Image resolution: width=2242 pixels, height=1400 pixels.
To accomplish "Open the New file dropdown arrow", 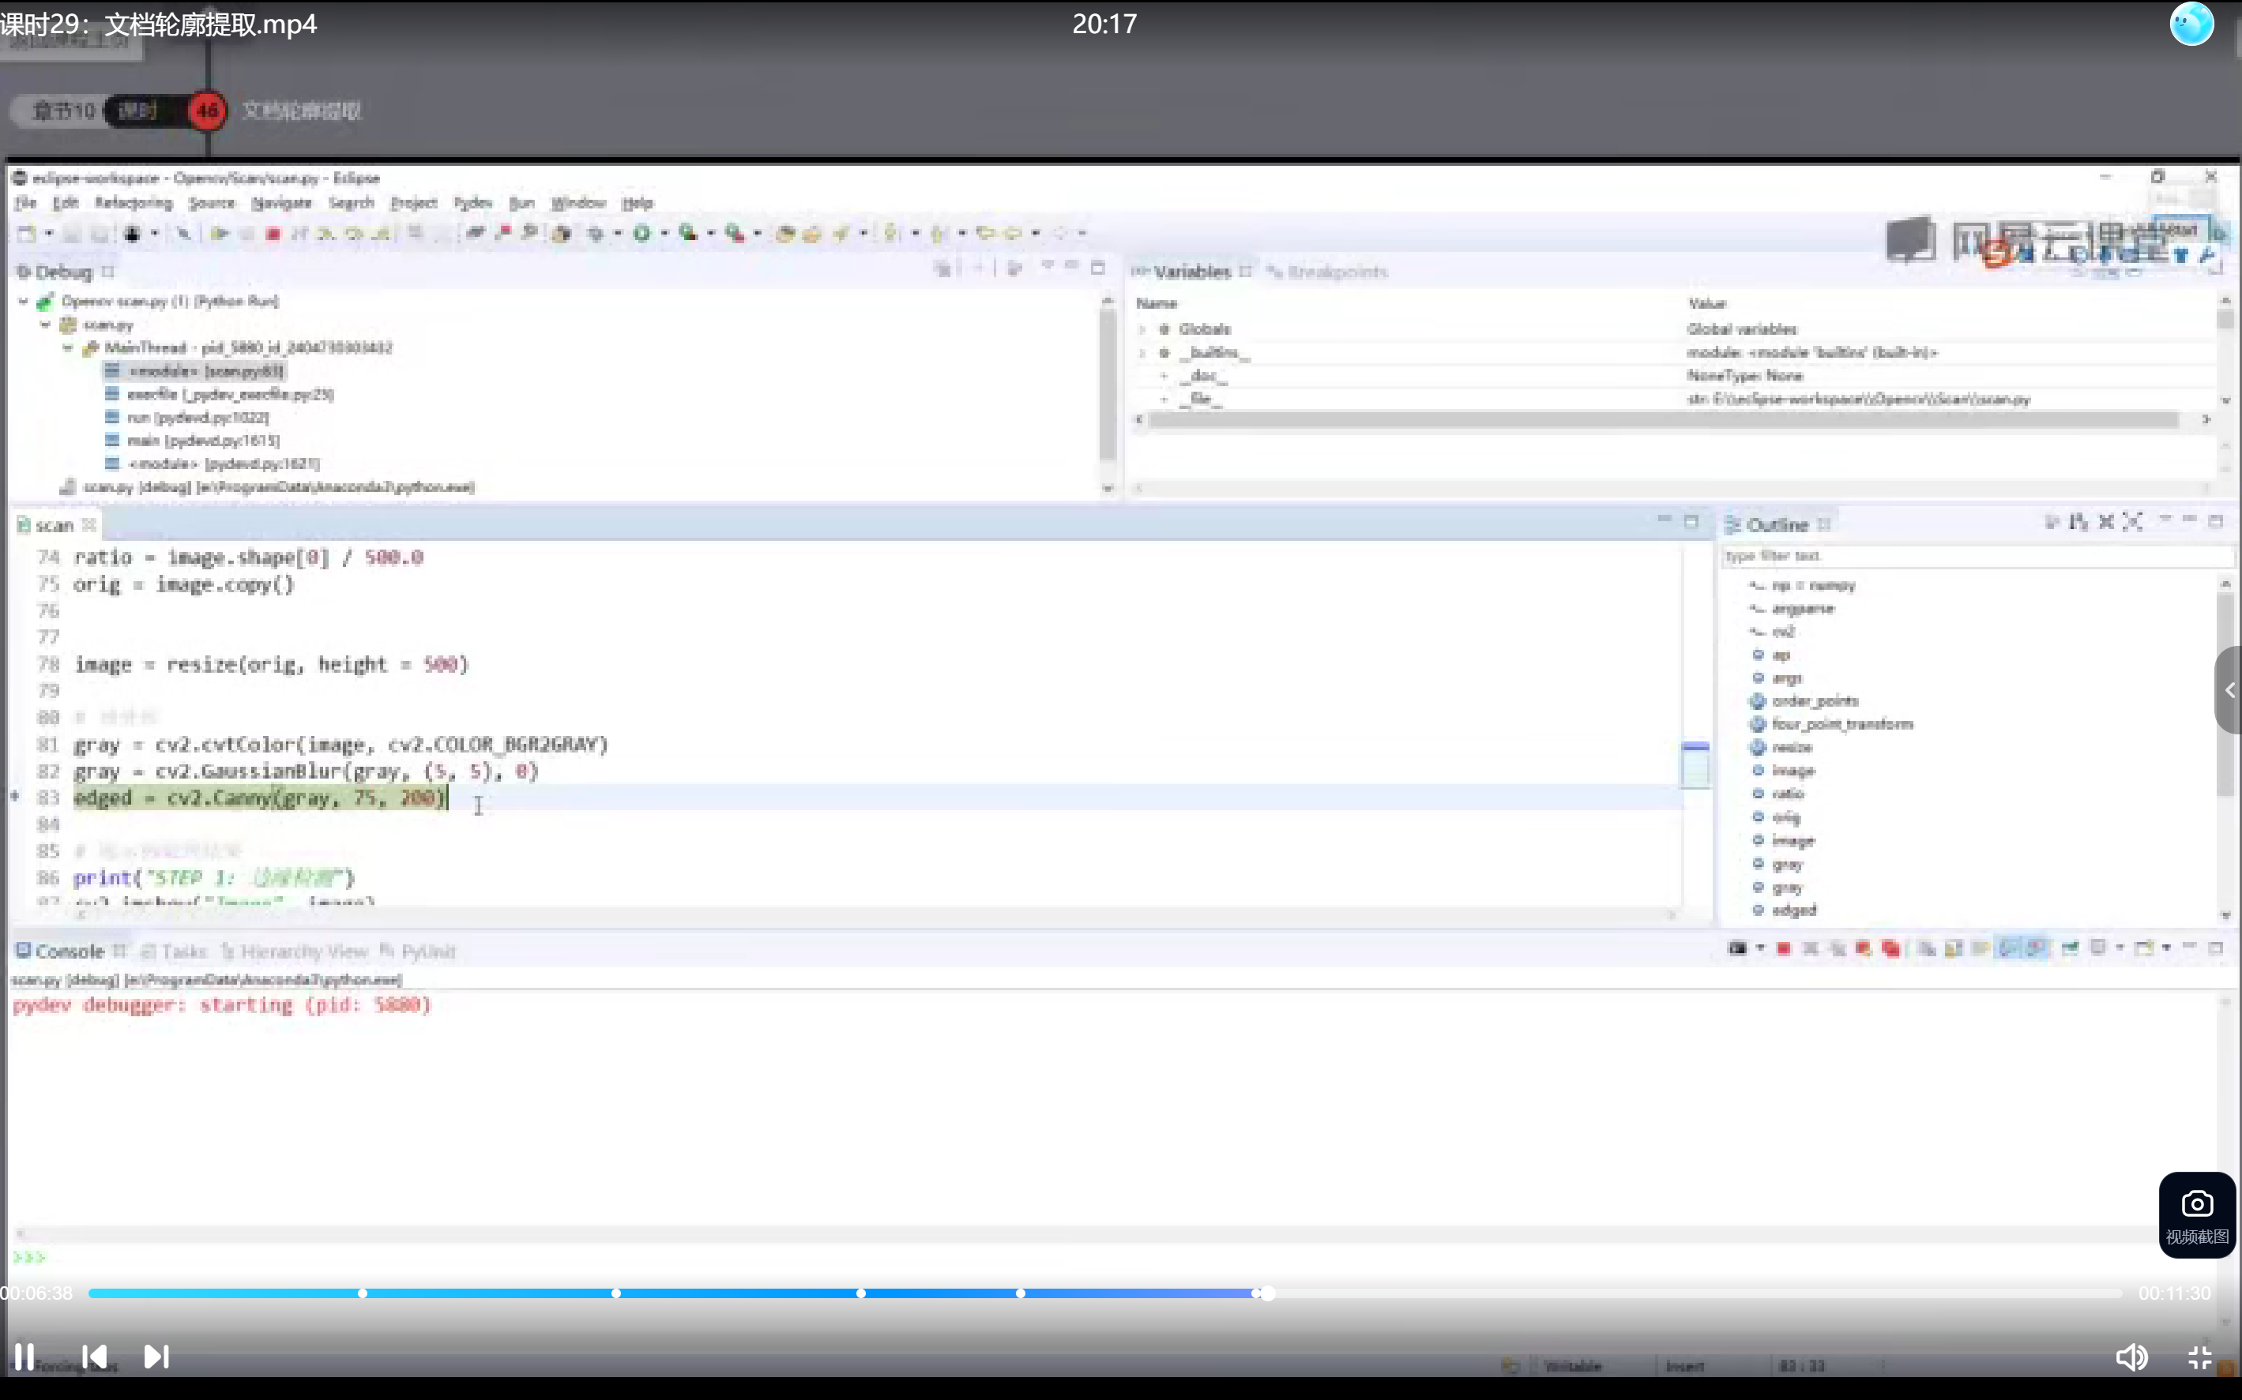I will tap(49, 234).
